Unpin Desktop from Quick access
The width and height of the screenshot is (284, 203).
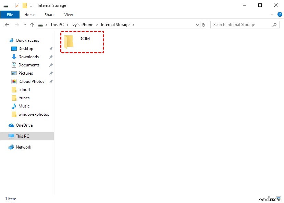(51, 48)
